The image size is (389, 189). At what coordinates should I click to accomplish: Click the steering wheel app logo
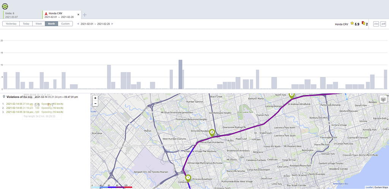click(5, 6)
